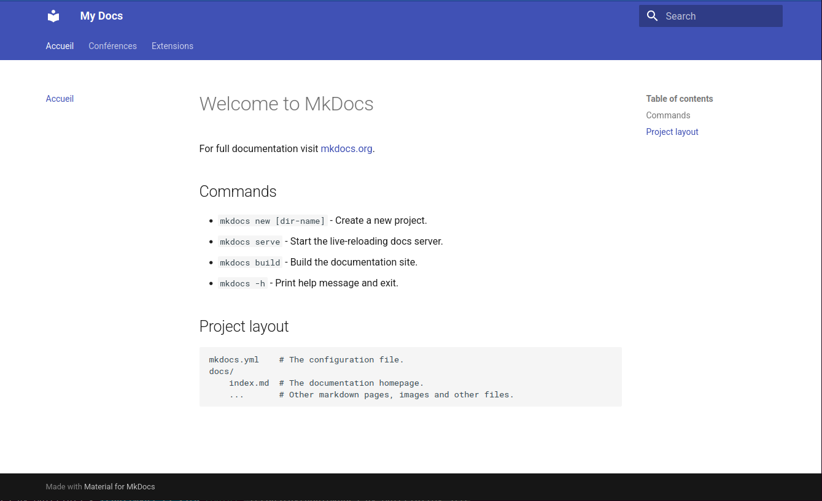Click the 'mkdocs -h' code snippet

coord(242,283)
